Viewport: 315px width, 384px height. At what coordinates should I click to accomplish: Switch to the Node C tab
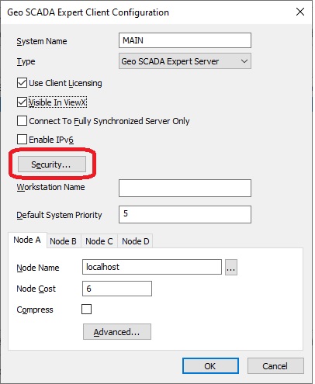click(x=99, y=241)
